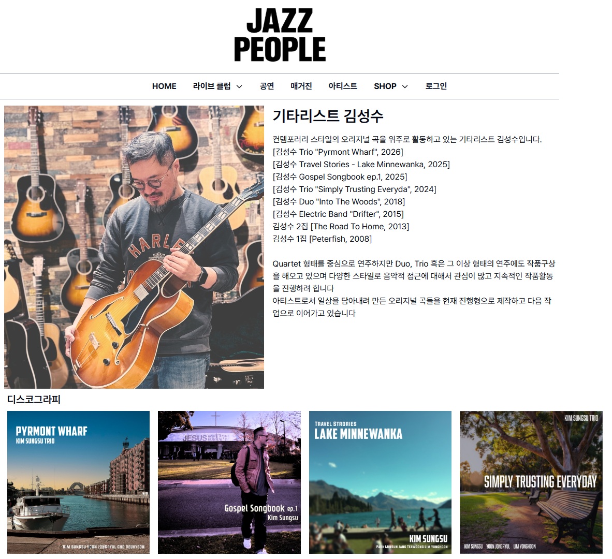Click the JAZZ PEOPLE logo

pyautogui.click(x=280, y=35)
